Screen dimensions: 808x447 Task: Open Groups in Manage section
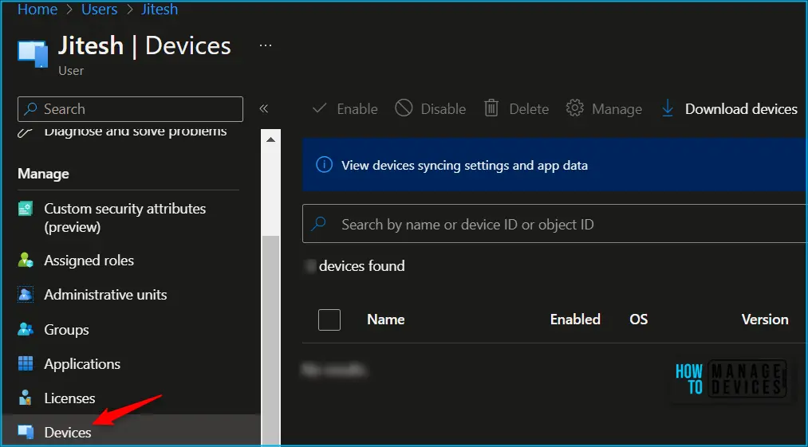pos(66,330)
